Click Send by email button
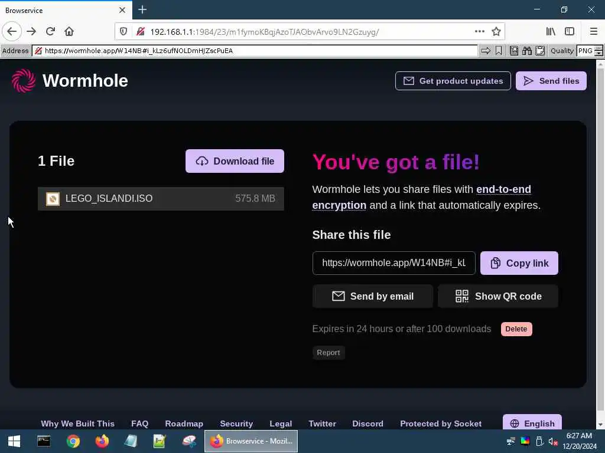Viewport: 605px width, 453px height. pyautogui.click(x=372, y=296)
